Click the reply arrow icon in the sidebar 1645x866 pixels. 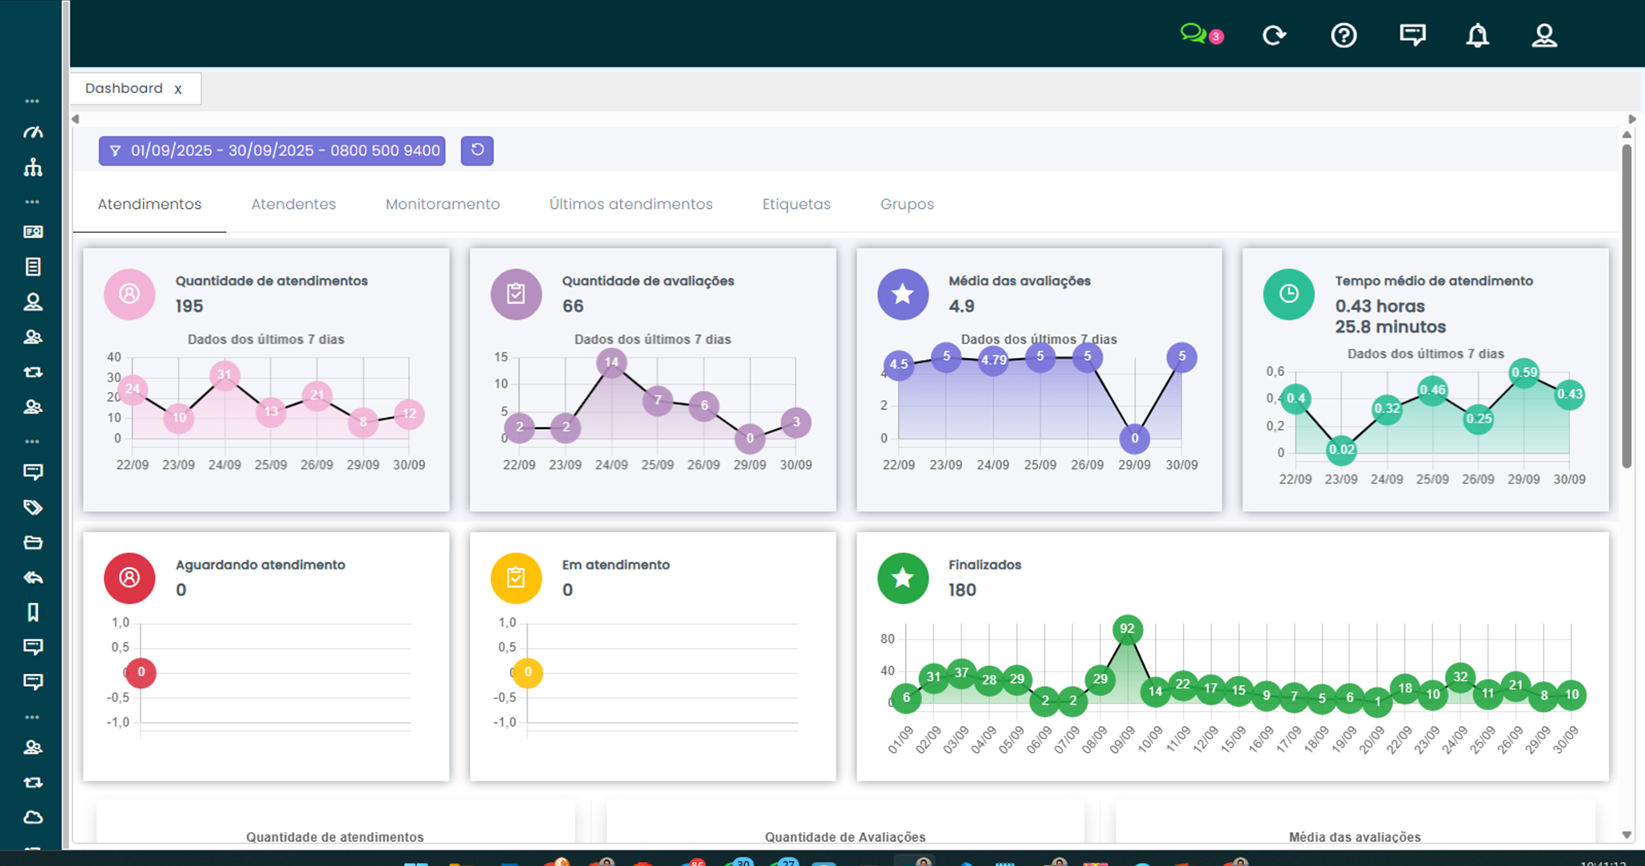[x=33, y=578]
